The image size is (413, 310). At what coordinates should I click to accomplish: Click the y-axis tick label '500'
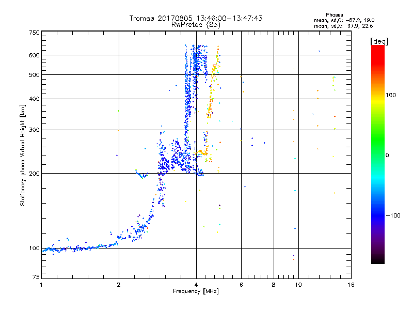[34, 75]
